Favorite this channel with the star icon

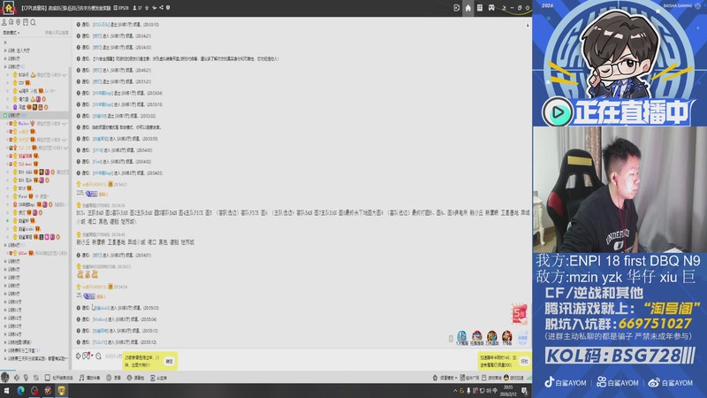[147, 8]
